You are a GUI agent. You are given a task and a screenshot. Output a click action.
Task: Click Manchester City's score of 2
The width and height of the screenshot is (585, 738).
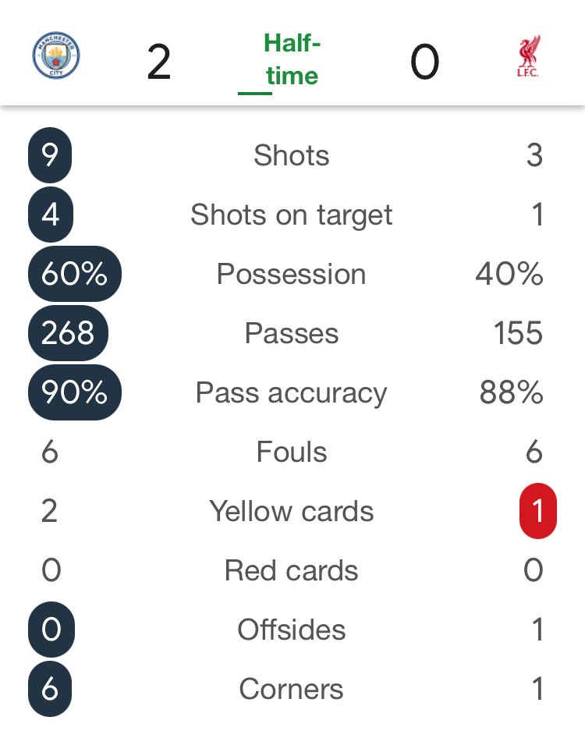pos(158,62)
